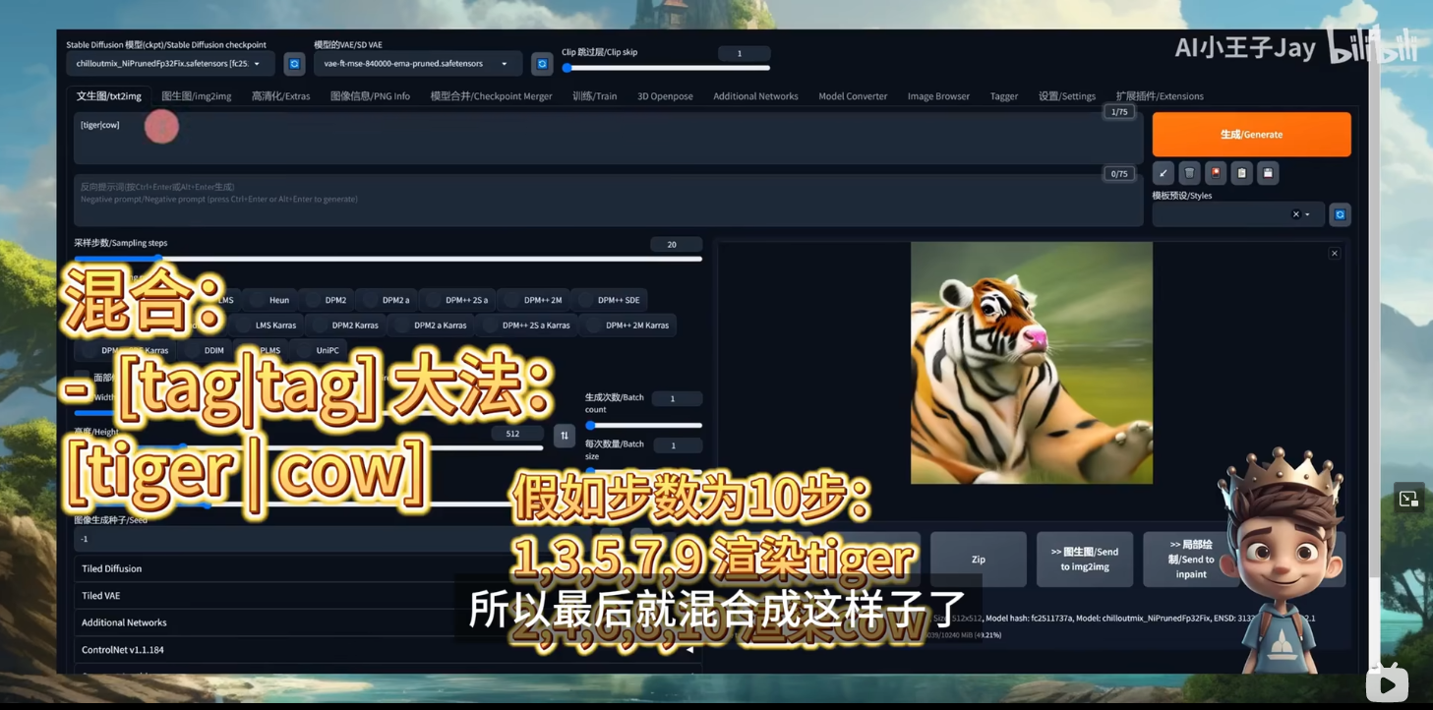Viewport: 1433px width, 710px height.
Task: Expand the Tiled Diffusion section
Action: coord(388,568)
